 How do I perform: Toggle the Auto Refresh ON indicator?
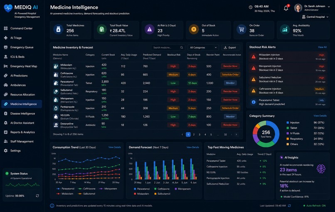(x=315, y=206)
